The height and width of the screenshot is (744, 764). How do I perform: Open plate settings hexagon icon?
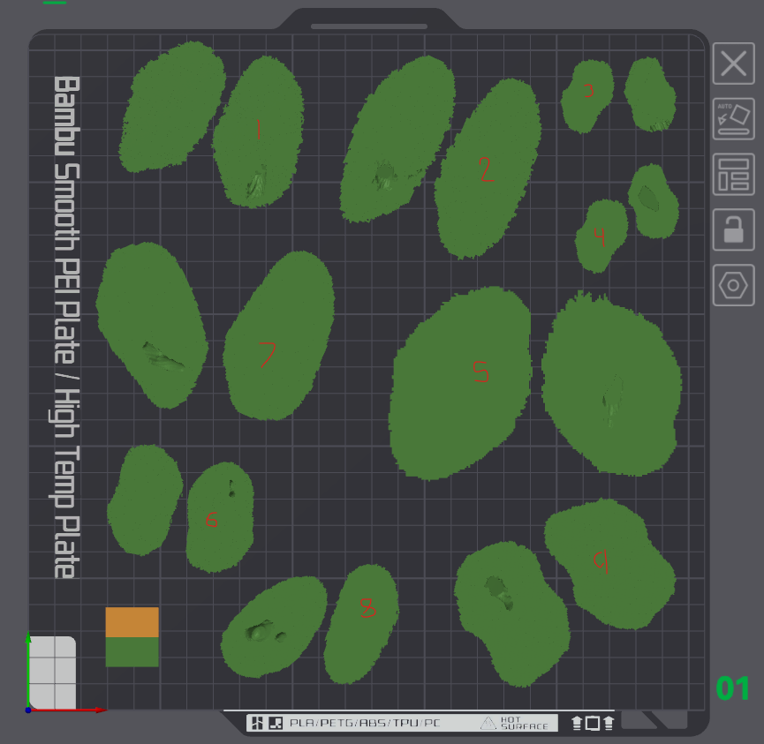pyautogui.click(x=733, y=285)
